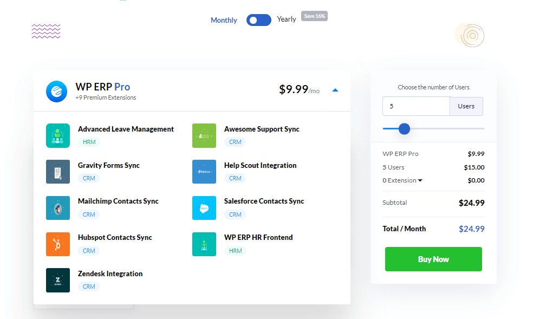This screenshot has height=319, width=546.
Task: Click the Total / Month $24.99 value
Action: pyautogui.click(x=471, y=229)
